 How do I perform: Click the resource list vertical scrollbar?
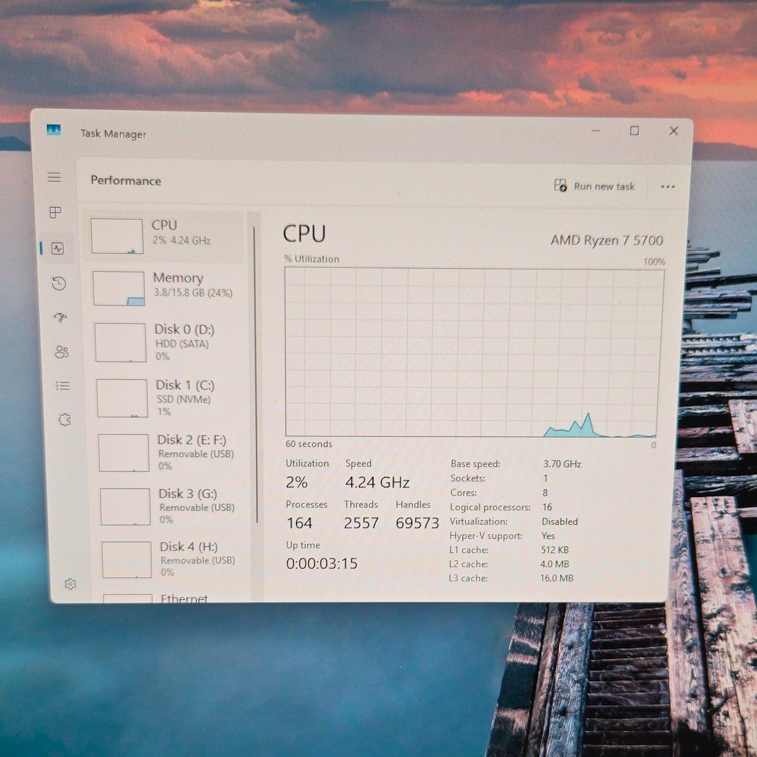pyautogui.click(x=255, y=374)
